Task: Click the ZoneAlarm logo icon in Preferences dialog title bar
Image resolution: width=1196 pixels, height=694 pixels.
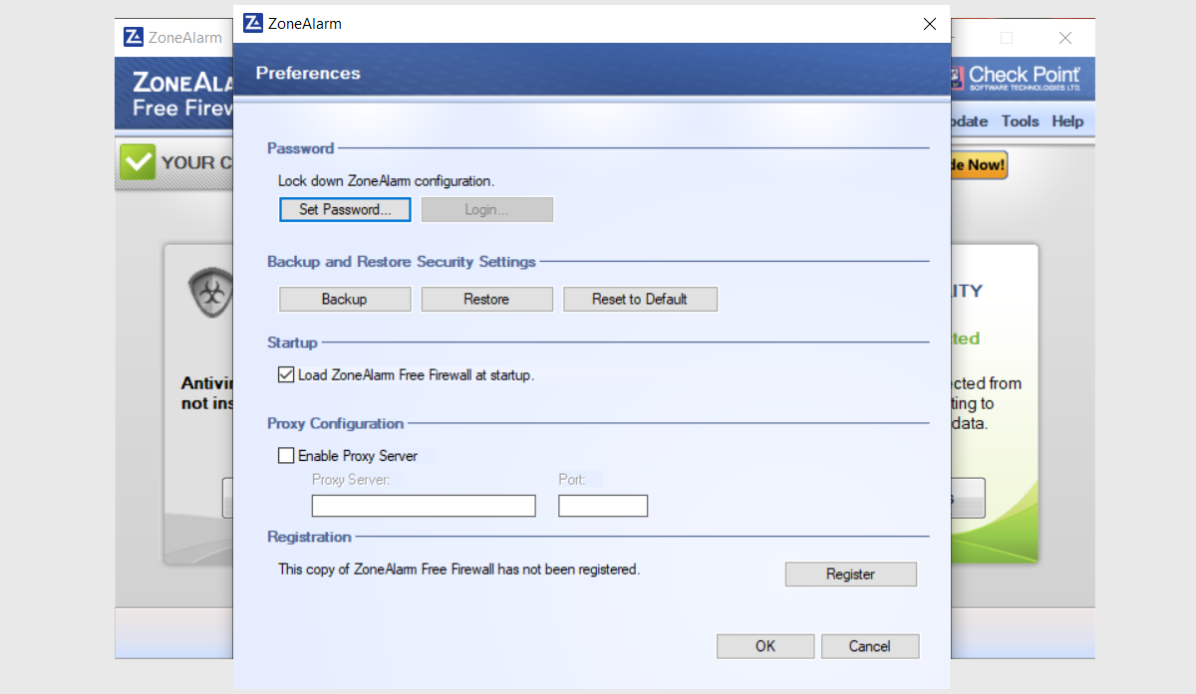Action: click(253, 23)
